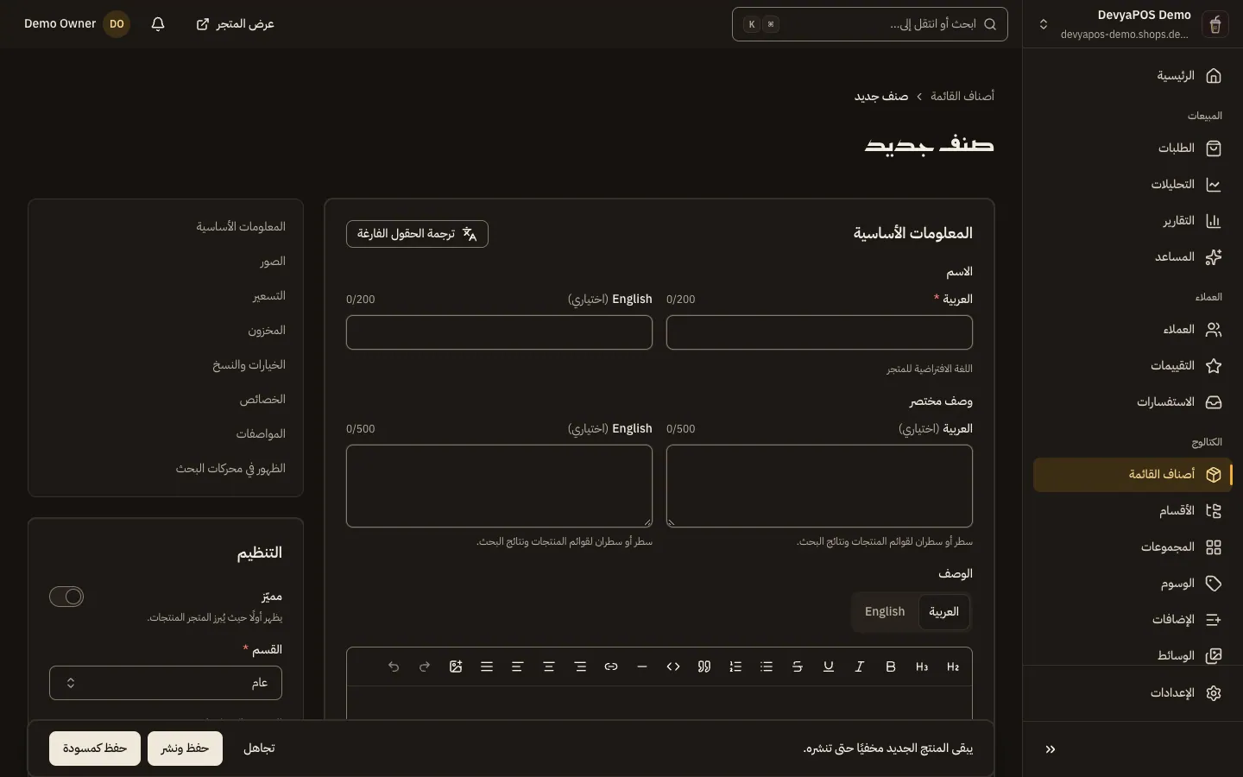Viewport: 1243px width, 777px height.
Task: Insert horizontal rule in editor toolbar
Action: click(x=642, y=666)
